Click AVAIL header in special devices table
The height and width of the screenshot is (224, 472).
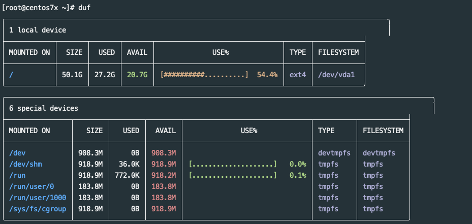point(166,131)
